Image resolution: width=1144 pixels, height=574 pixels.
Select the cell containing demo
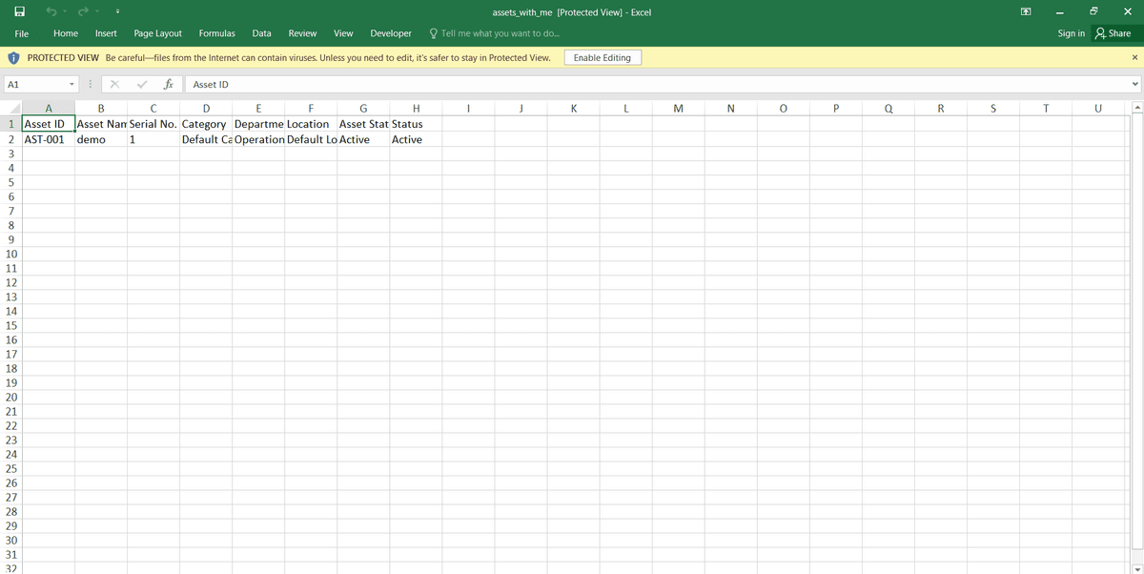point(100,138)
